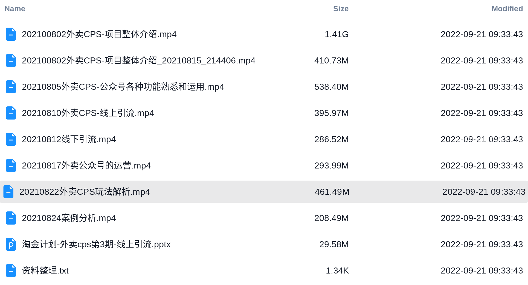Click file icon for 202100802外卖CPS-项目整体介绍.mp4

tap(11, 34)
